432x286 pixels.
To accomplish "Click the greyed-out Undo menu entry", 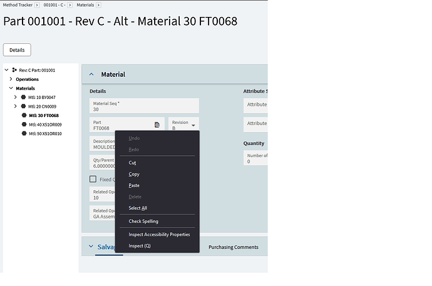I will [x=157, y=138].
